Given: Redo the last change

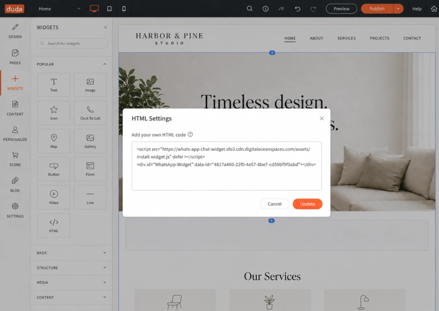Looking at the screenshot, I should click(x=313, y=9).
